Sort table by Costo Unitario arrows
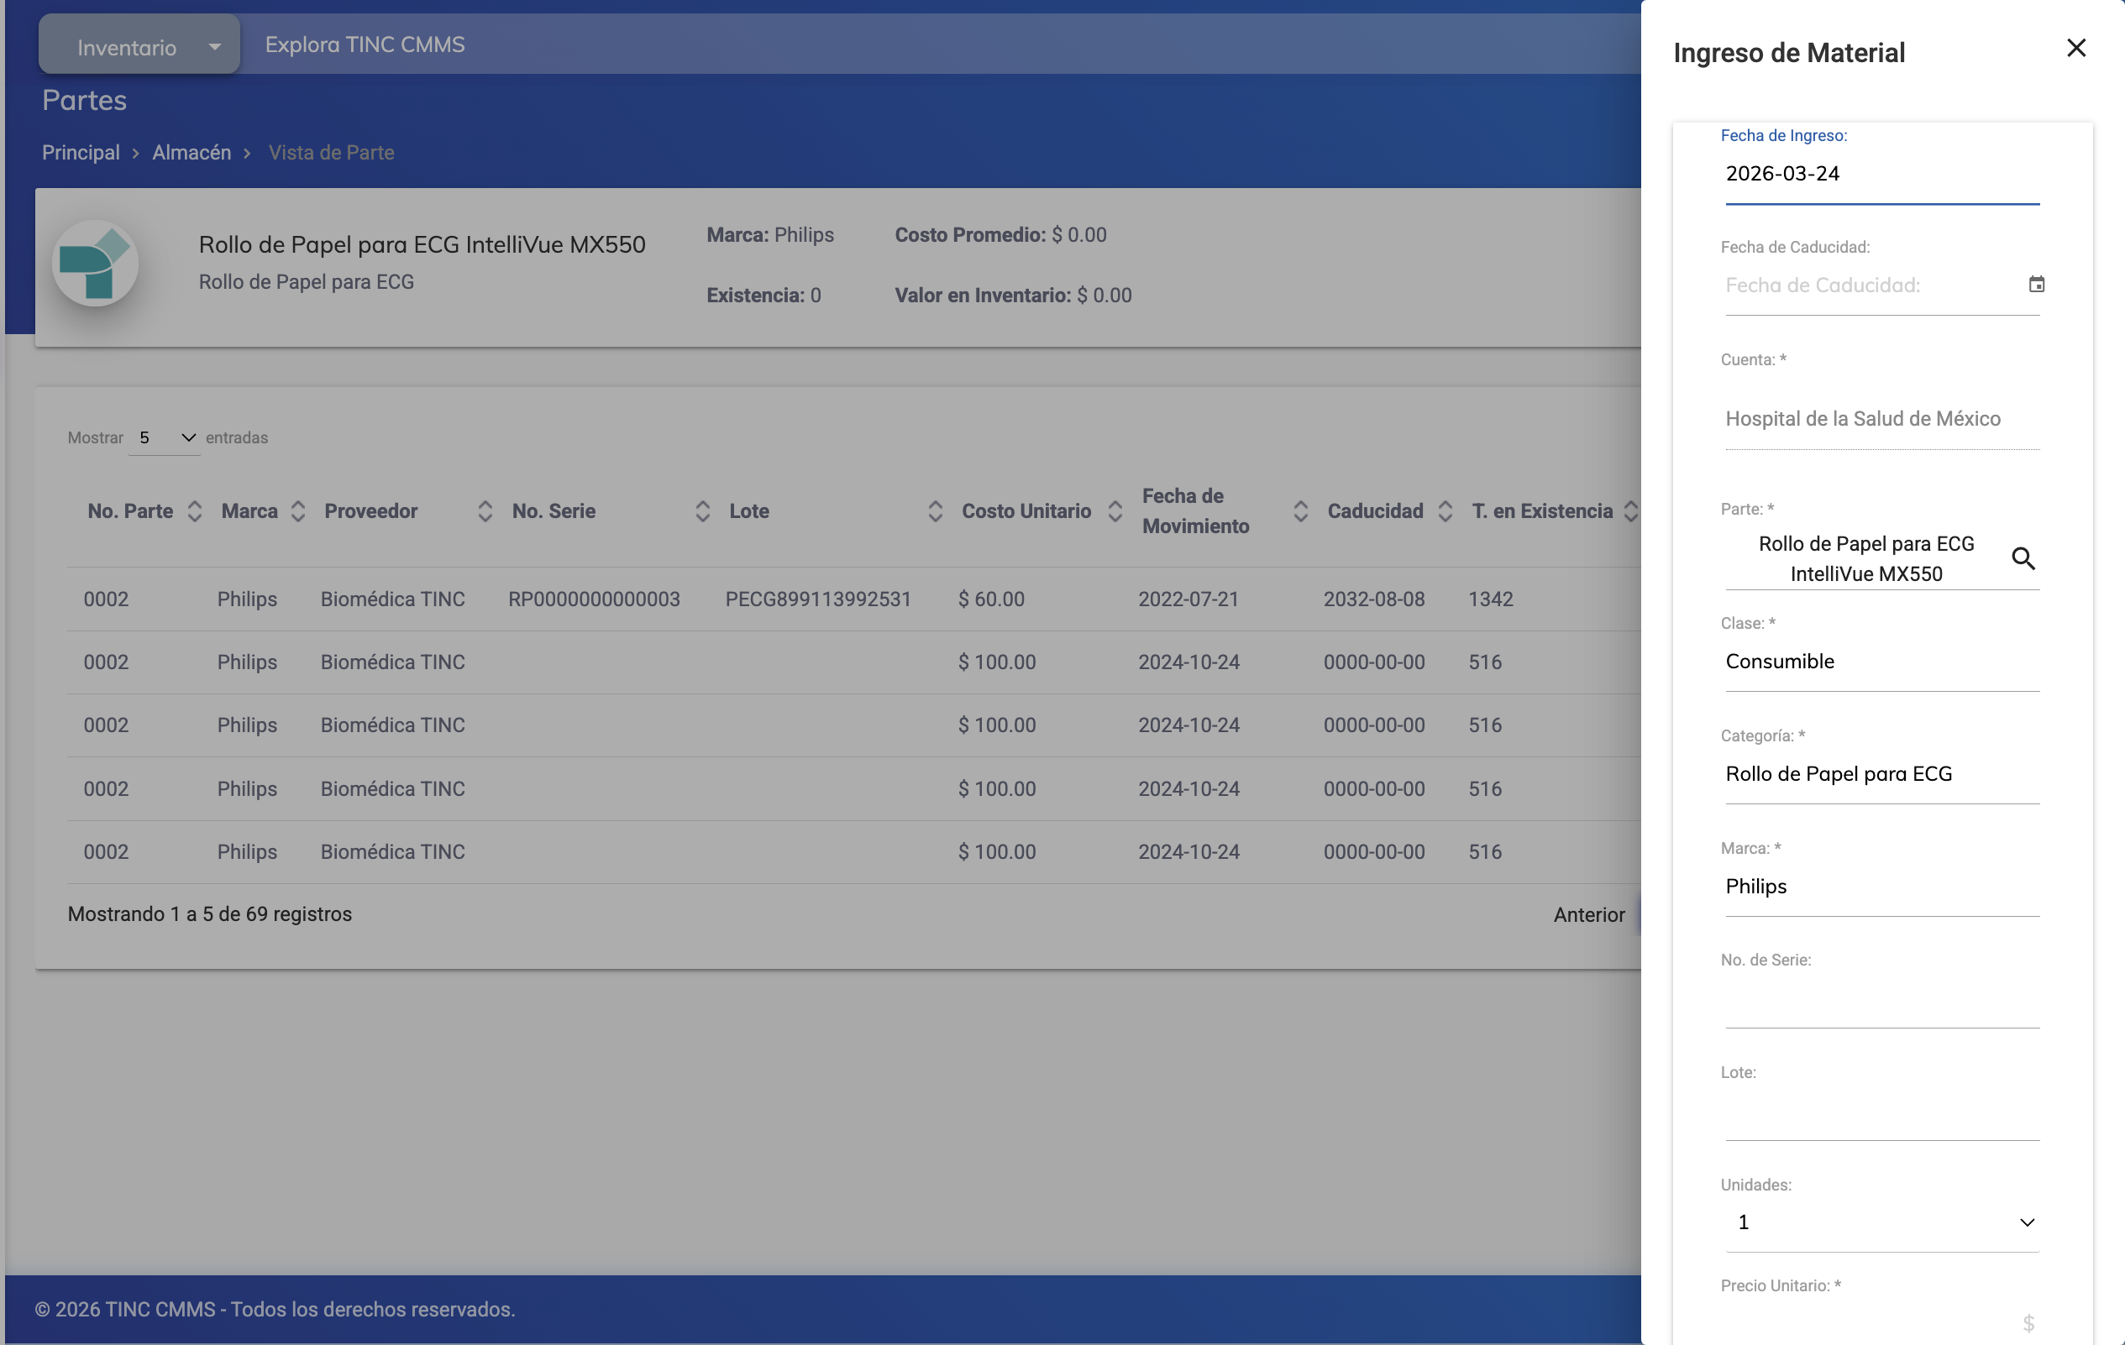 point(1115,510)
